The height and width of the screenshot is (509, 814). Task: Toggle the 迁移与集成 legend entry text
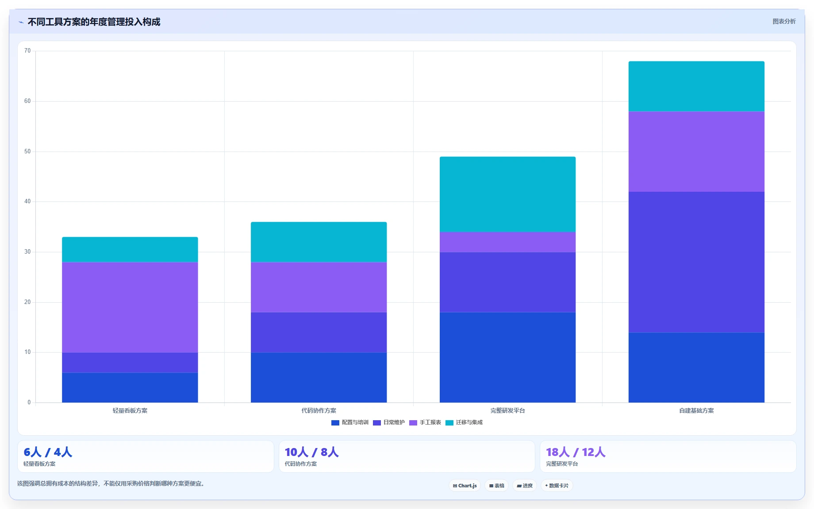coord(469,422)
